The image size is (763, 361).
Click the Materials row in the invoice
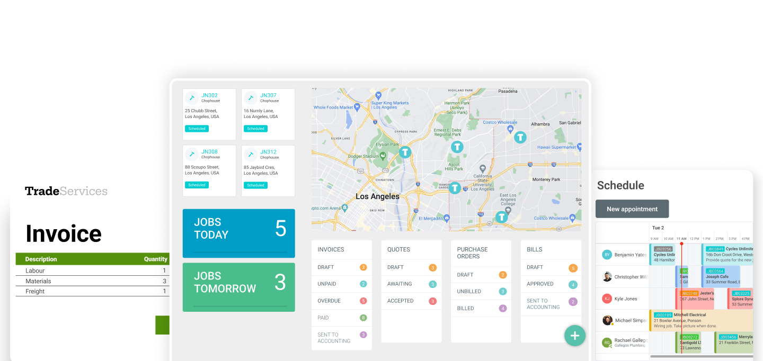(93, 281)
